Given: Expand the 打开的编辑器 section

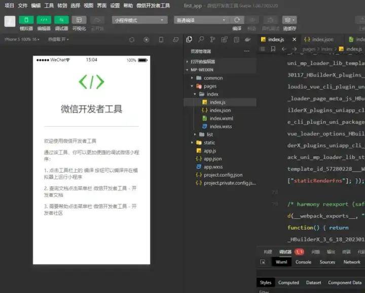Looking at the screenshot, I should [x=220, y=61].
